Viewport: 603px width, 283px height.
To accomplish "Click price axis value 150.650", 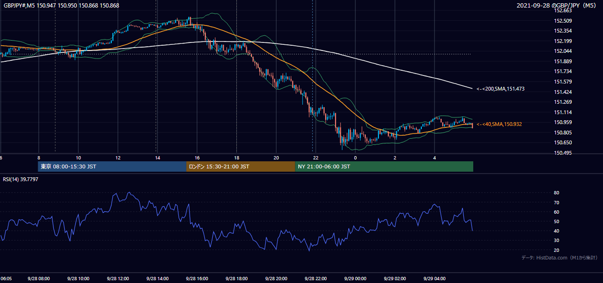I will click(563, 142).
